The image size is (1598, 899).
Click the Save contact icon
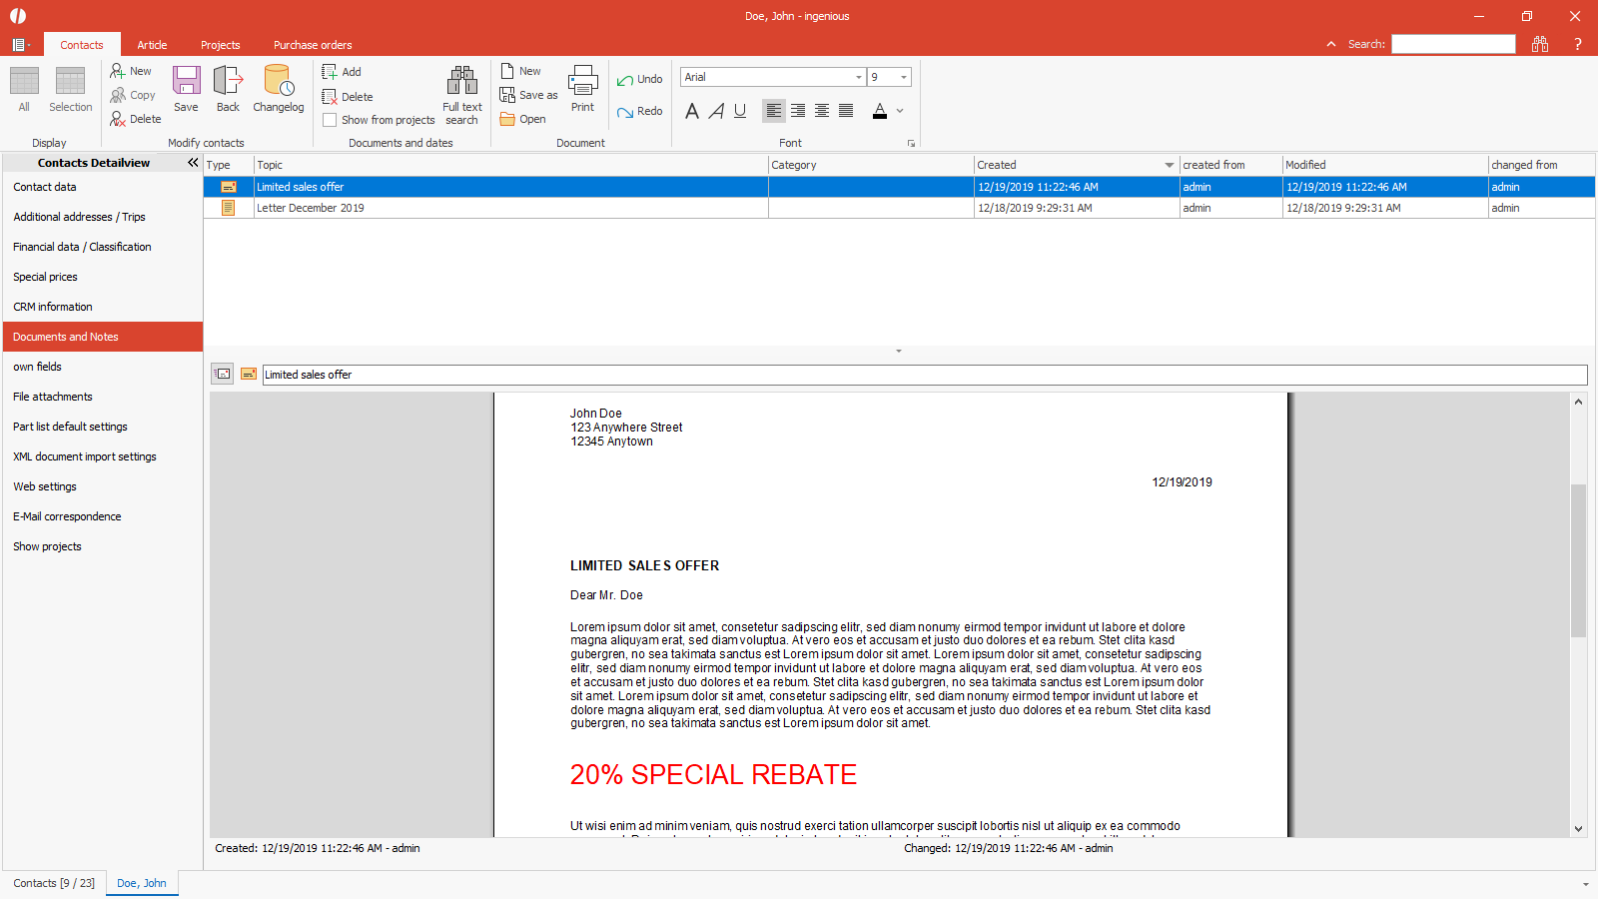tap(186, 88)
